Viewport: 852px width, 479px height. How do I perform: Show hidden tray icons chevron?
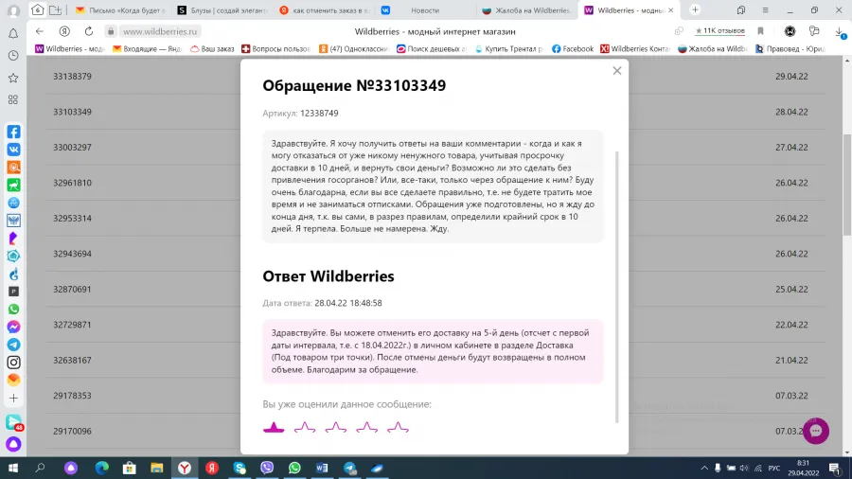pyautogui.click(x=704, y=469)
